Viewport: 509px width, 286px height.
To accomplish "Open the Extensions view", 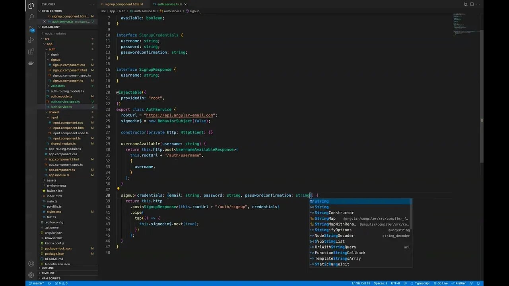I will click(x=31, y=52).
